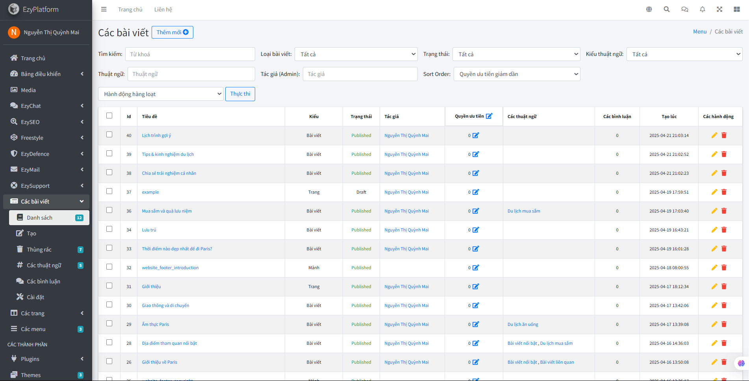Click the 'Thêm mới' button

point(172,32)
